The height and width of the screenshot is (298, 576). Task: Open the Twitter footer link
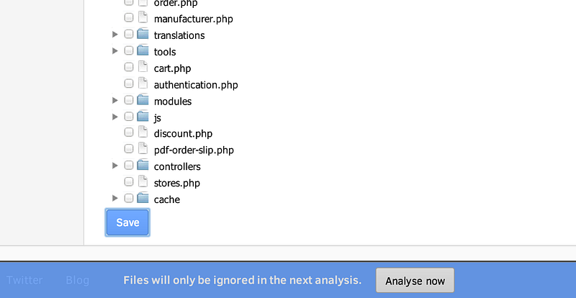[x=24, y=280]
